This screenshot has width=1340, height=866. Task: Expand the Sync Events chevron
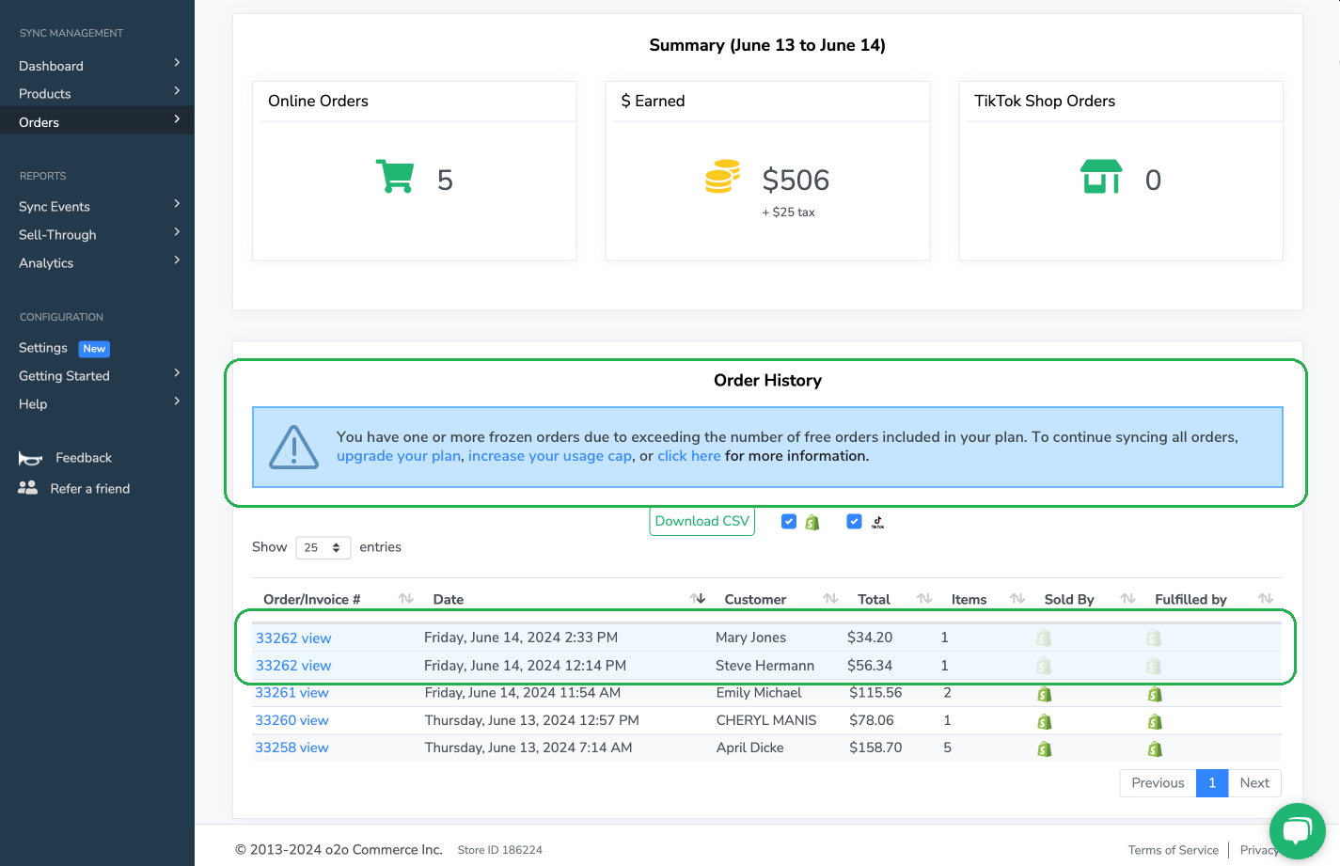point(177,203)
